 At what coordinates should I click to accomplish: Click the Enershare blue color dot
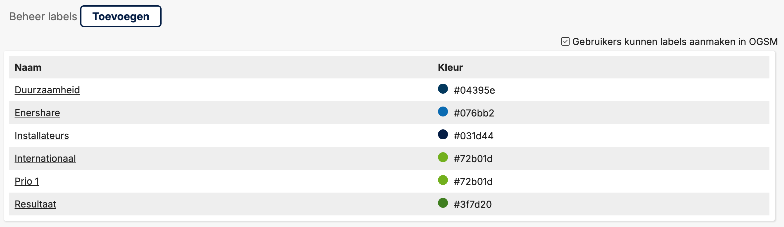click(443, 112)
